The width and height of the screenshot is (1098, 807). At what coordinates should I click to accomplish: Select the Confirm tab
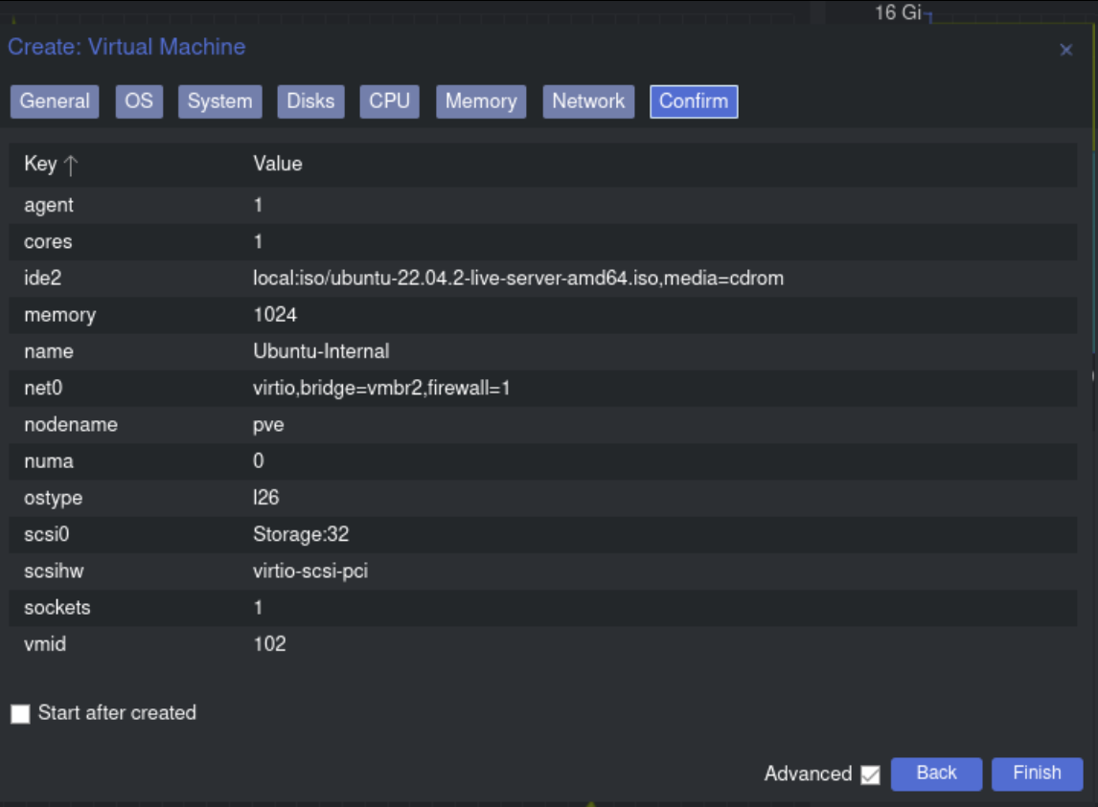[x=694, y=101]
